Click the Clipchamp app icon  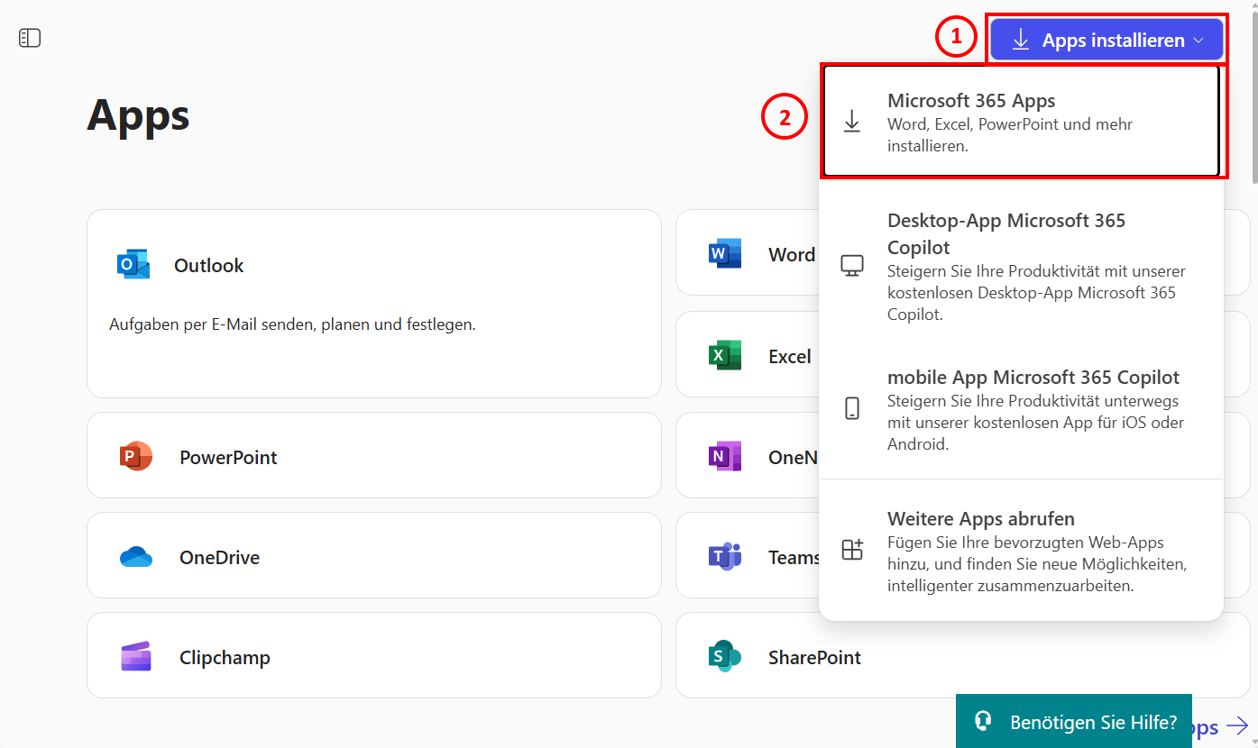[x=136, y=657]
